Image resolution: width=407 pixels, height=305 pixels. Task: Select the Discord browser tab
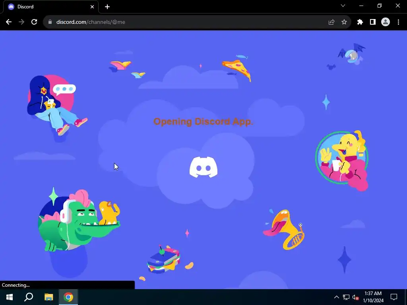point(51,7)
